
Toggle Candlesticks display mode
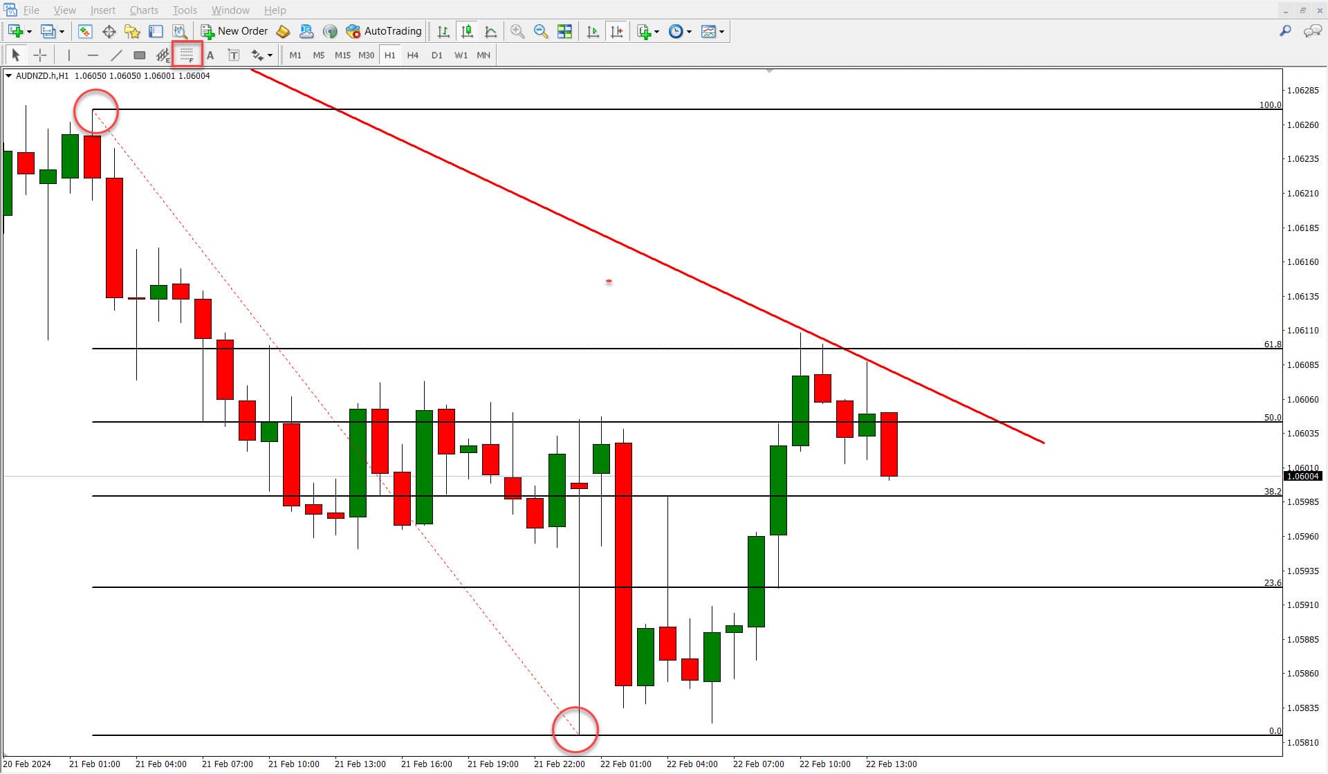(467, 31)
